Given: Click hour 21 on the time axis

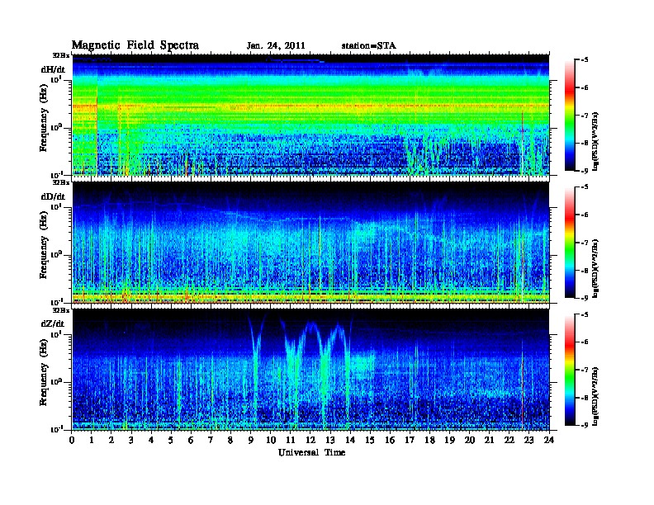Looking at the screenshot, I should (x=489, y=440).
